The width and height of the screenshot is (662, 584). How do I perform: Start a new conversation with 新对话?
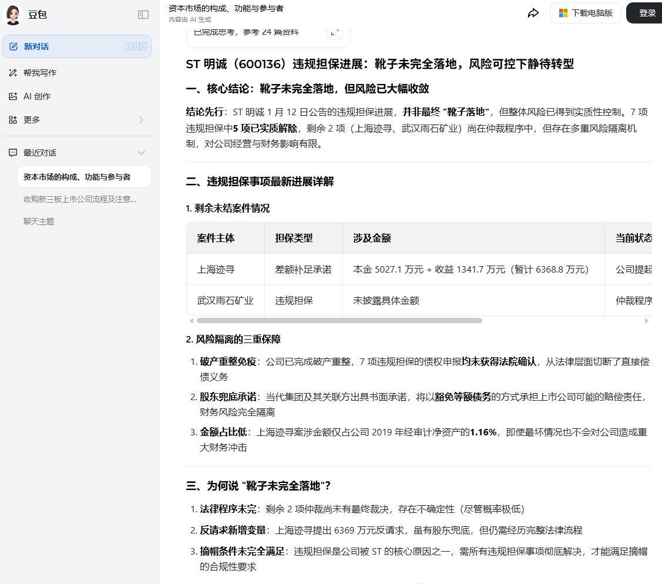point(77,46)
